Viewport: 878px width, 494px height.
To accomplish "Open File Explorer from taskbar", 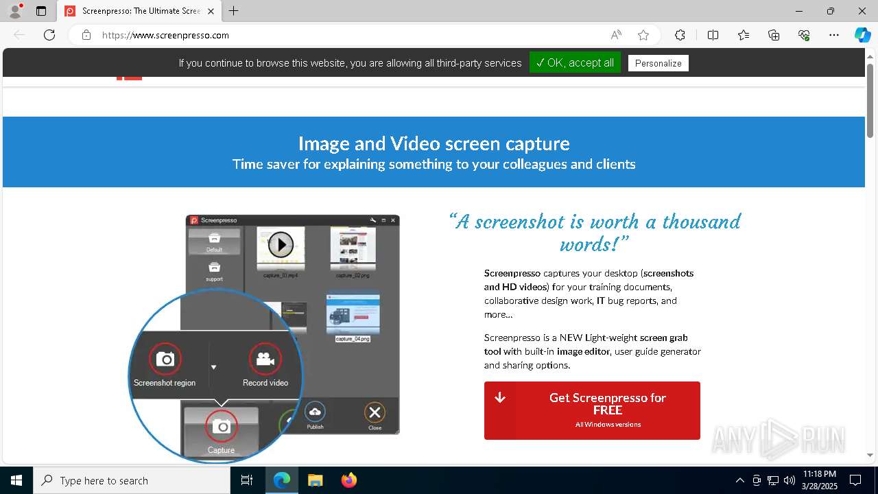I will pyautogui.click(x=315, y=480).
